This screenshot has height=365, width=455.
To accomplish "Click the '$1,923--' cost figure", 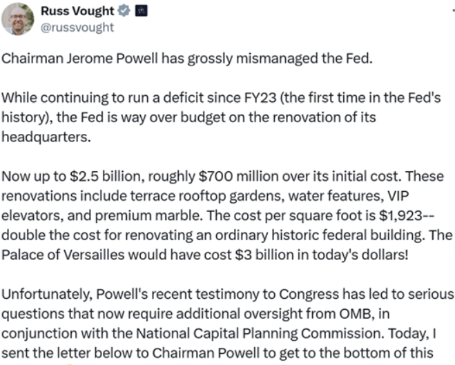I will point(406,216).
